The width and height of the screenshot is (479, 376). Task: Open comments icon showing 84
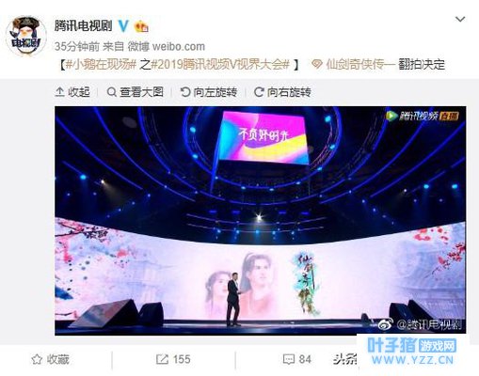(x=296, y=359)
